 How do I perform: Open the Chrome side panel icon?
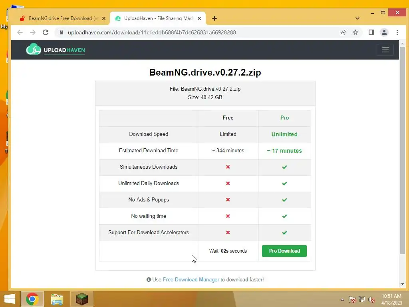(371, 32)
